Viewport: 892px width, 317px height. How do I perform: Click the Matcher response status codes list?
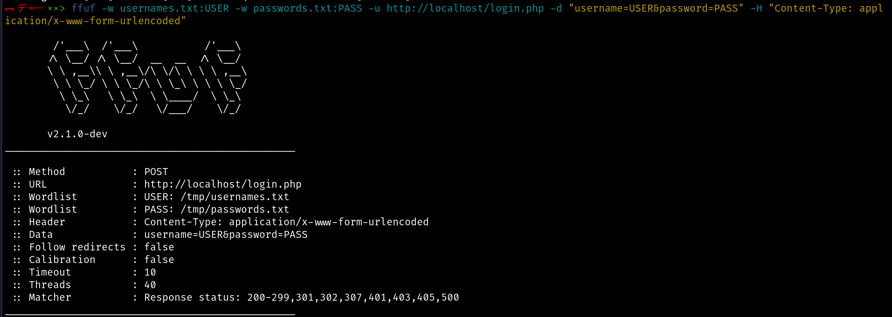coord(353,297)
